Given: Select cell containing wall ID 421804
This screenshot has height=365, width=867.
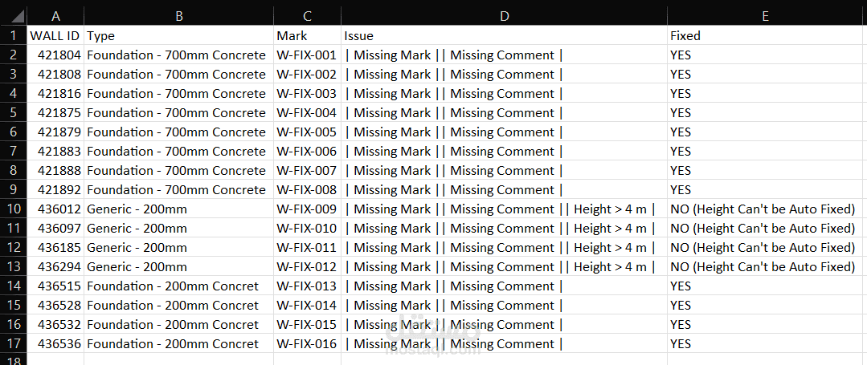Looking at the screenshot, I should click(55, 55).
